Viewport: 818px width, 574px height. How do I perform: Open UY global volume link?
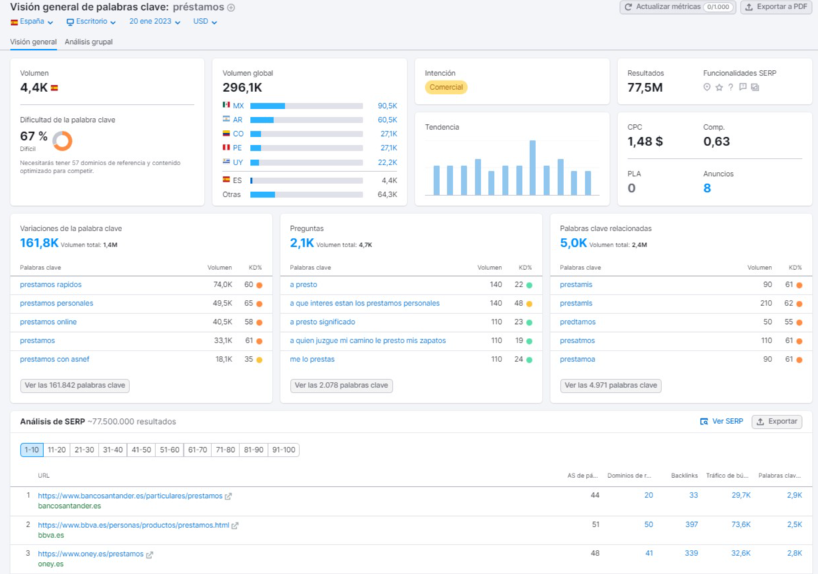(237, 163)
